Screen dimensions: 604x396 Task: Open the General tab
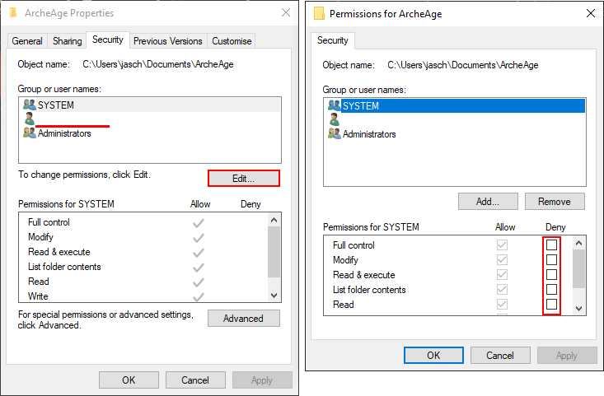(x=27, y=41)
